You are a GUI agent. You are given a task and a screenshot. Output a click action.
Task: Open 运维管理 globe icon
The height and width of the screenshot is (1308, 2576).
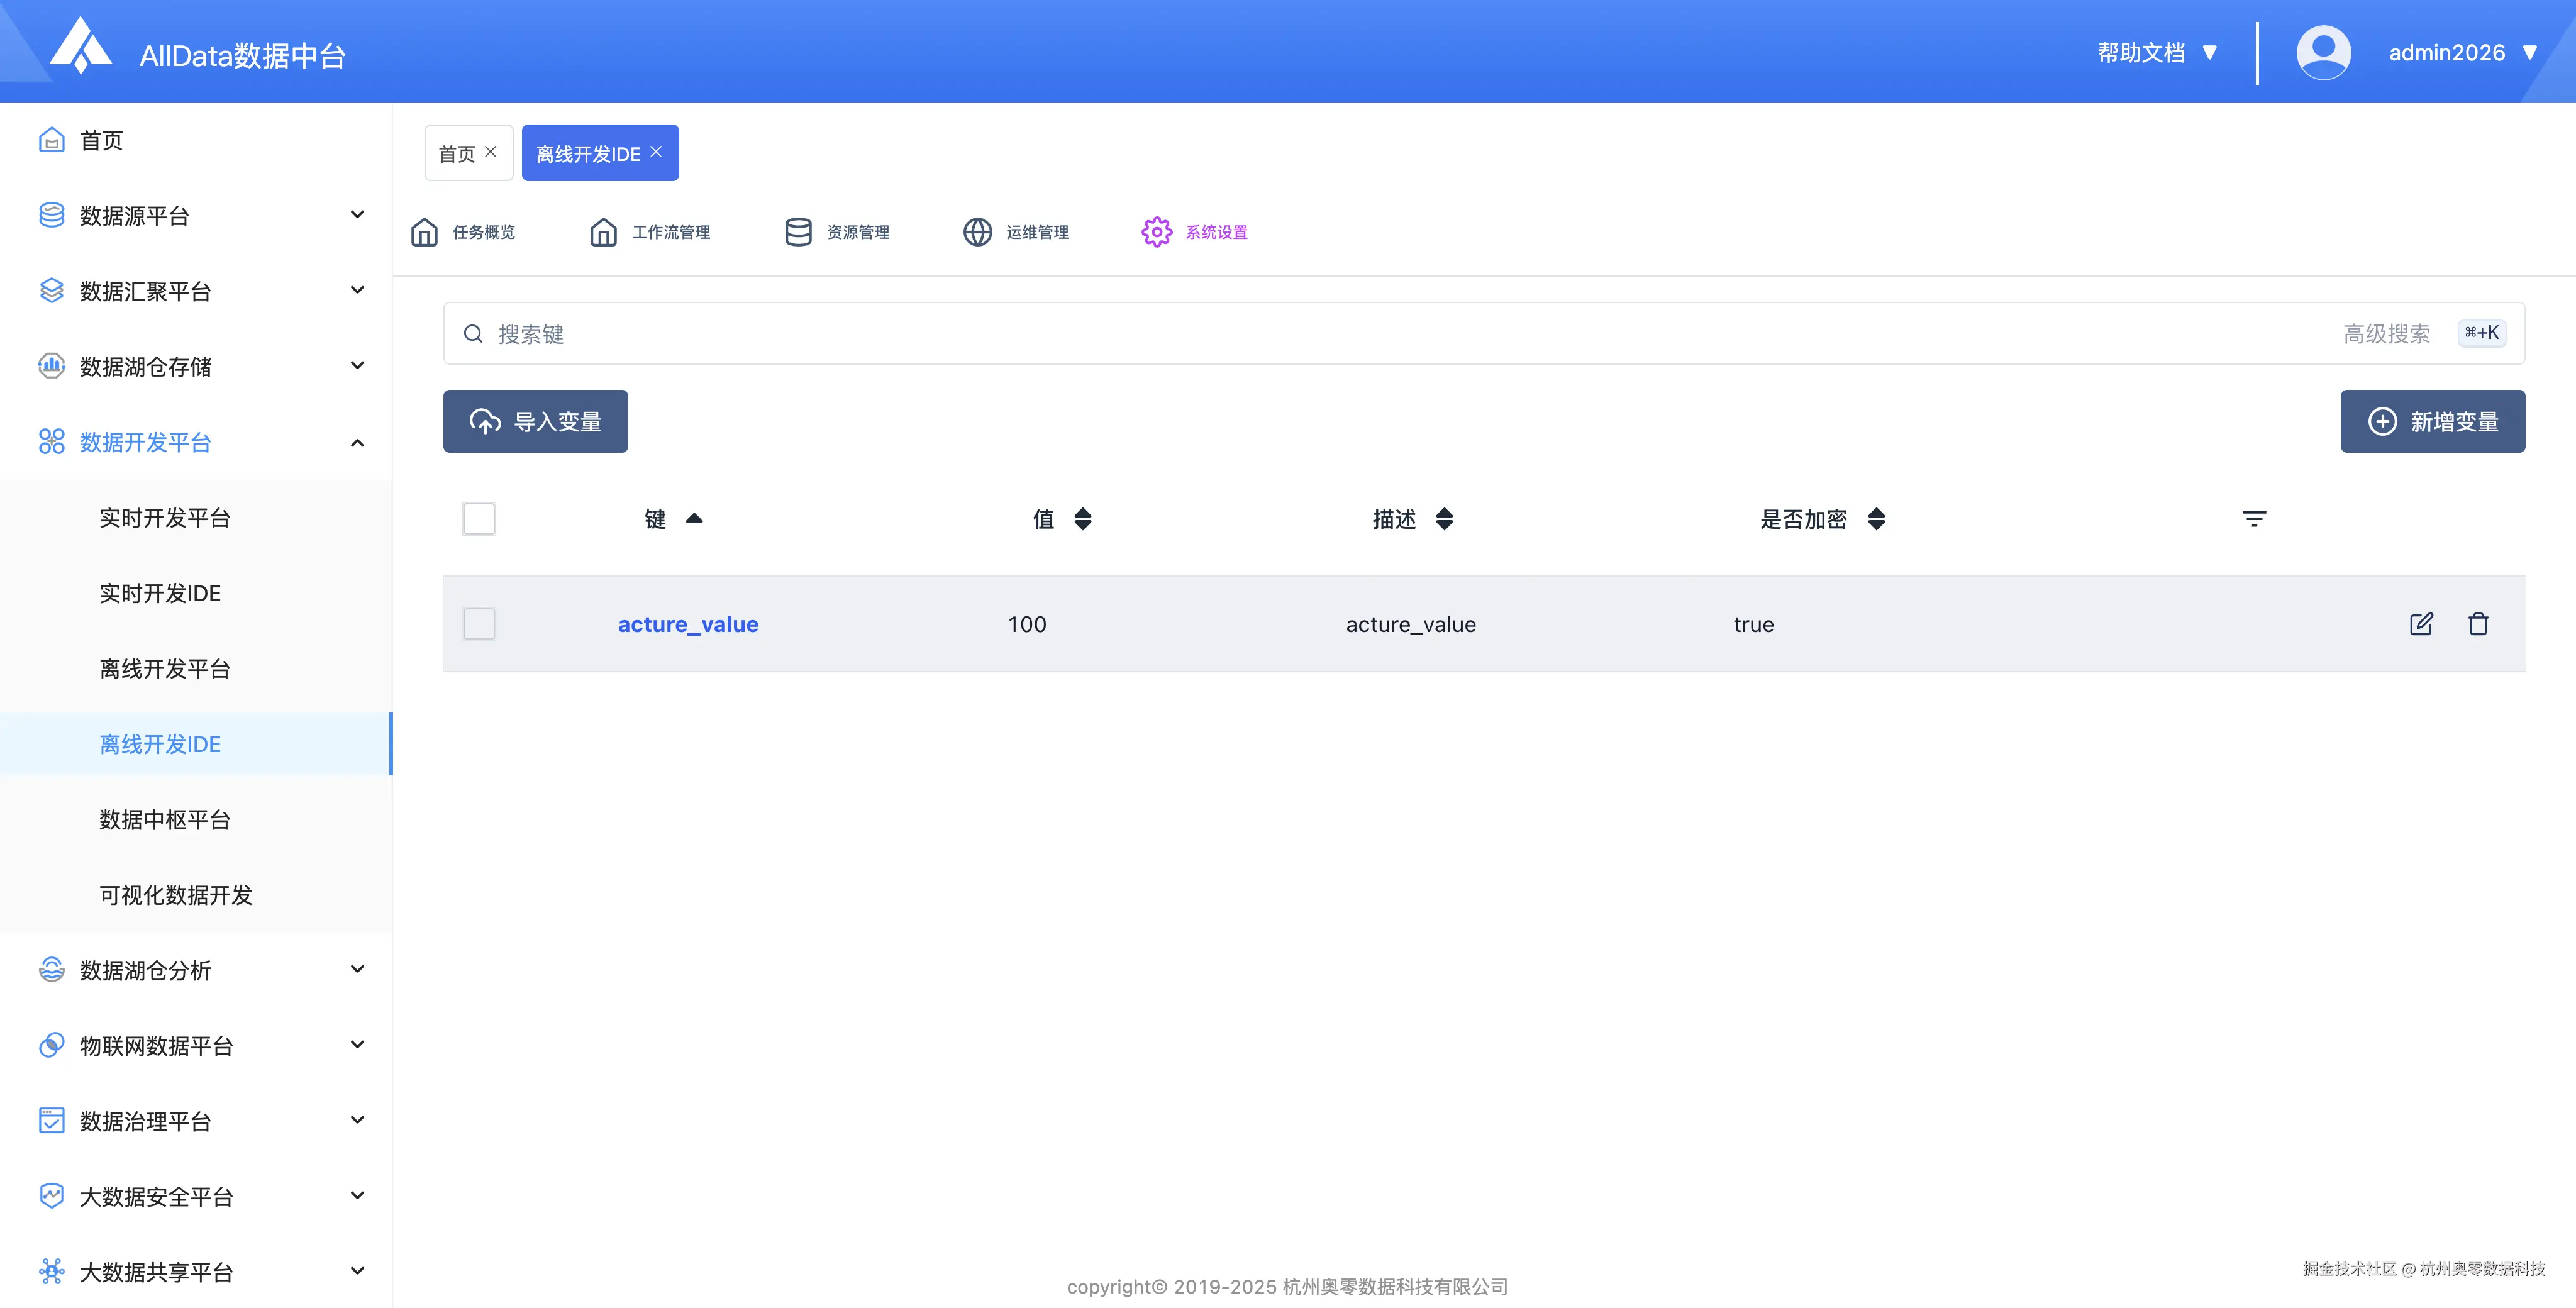pyautogui.click(x=977, y=232)
